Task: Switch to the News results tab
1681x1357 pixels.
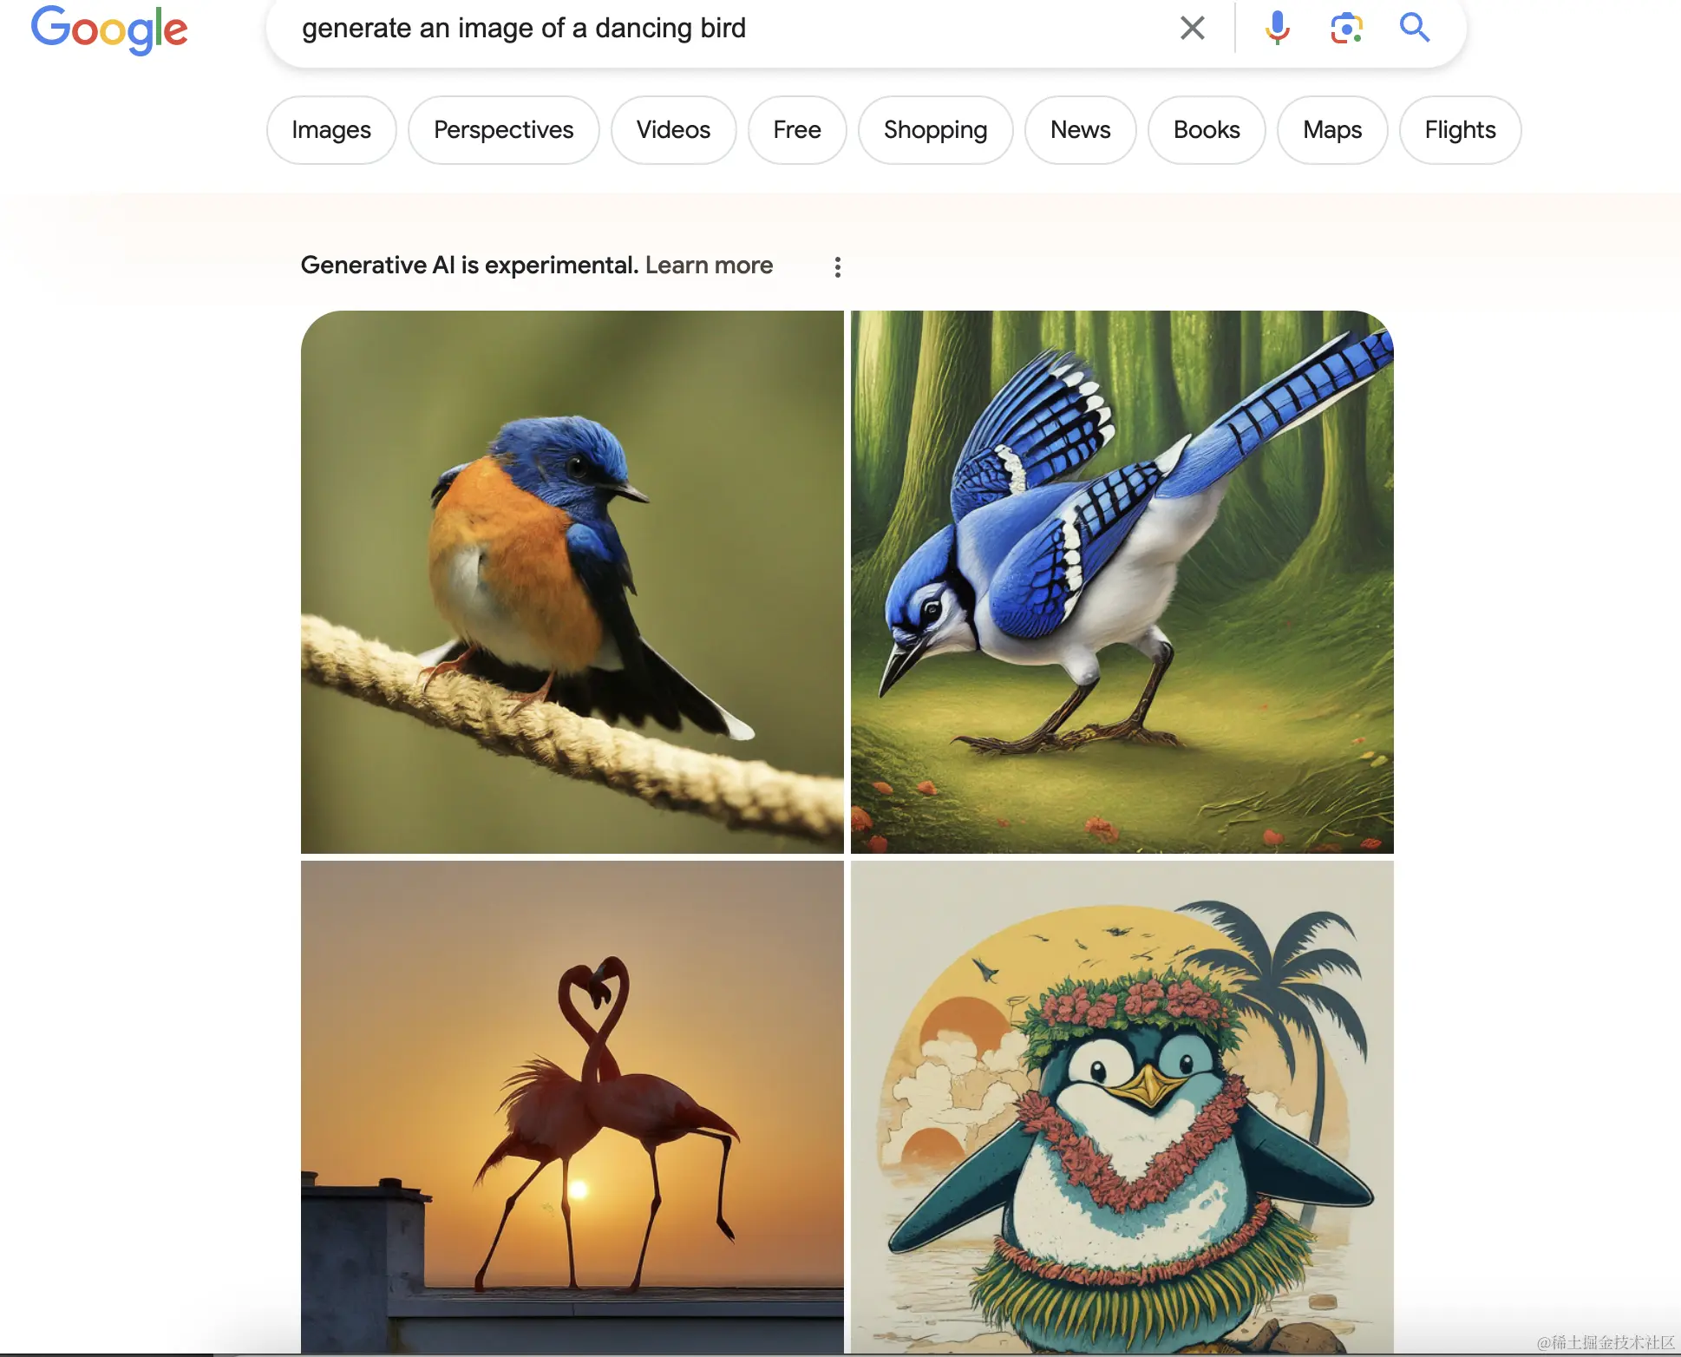Action: [1080, 130]
